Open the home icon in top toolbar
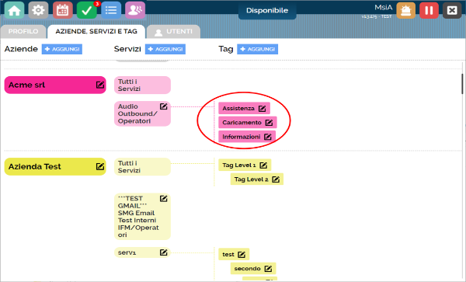 (14, 10)
